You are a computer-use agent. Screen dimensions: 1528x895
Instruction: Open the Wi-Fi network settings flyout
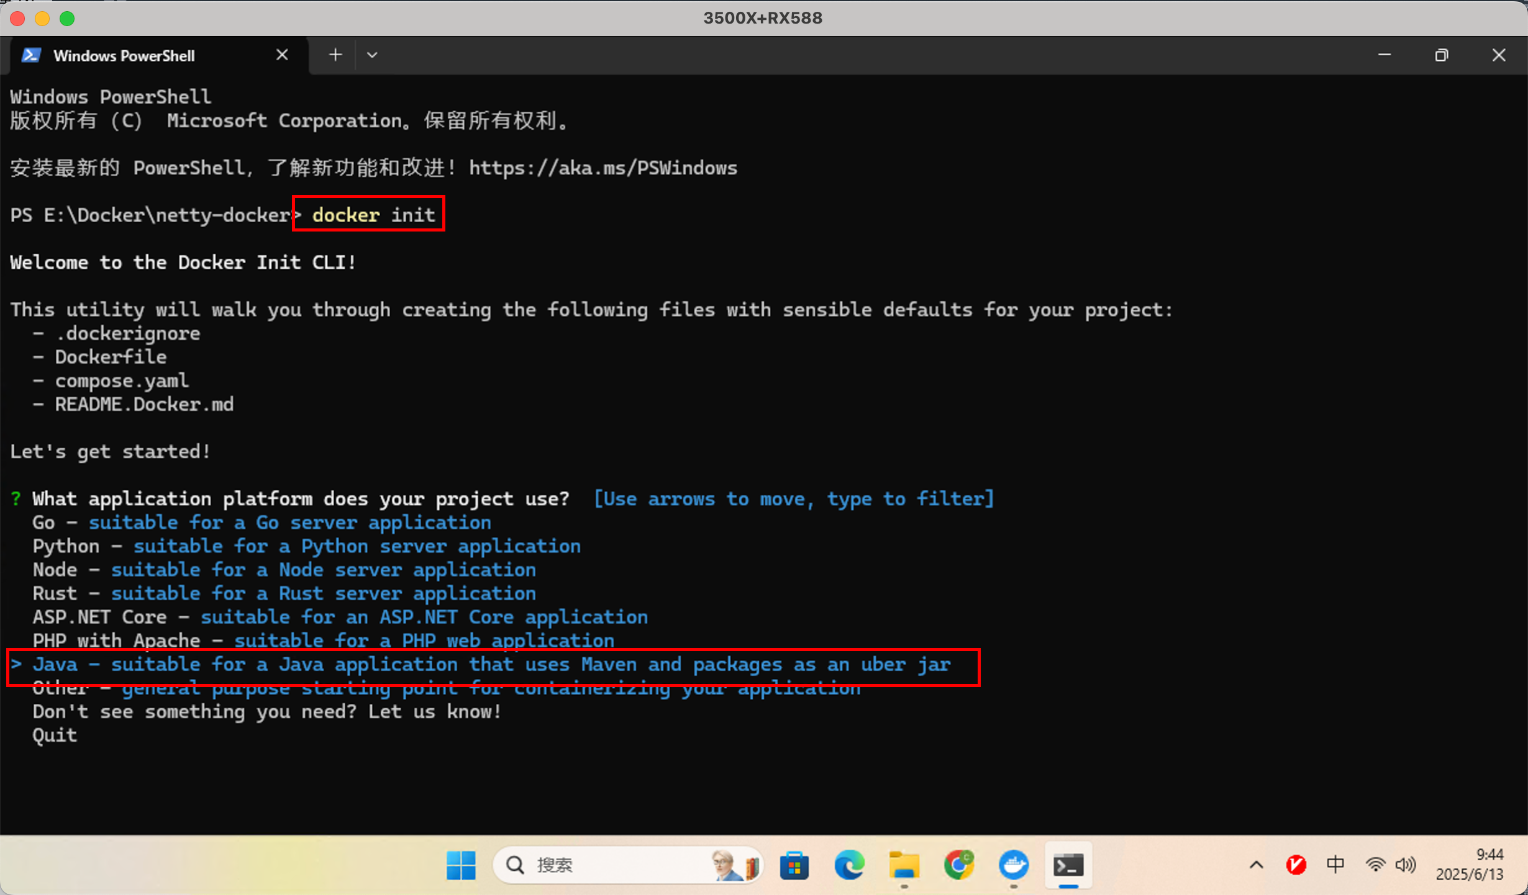[1375, 865]
